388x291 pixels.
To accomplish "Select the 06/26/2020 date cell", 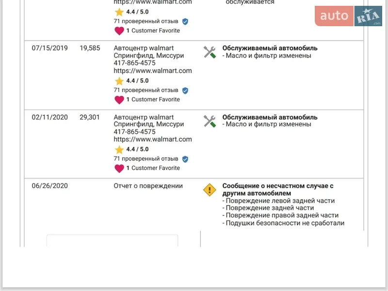I will pos(49,186).
